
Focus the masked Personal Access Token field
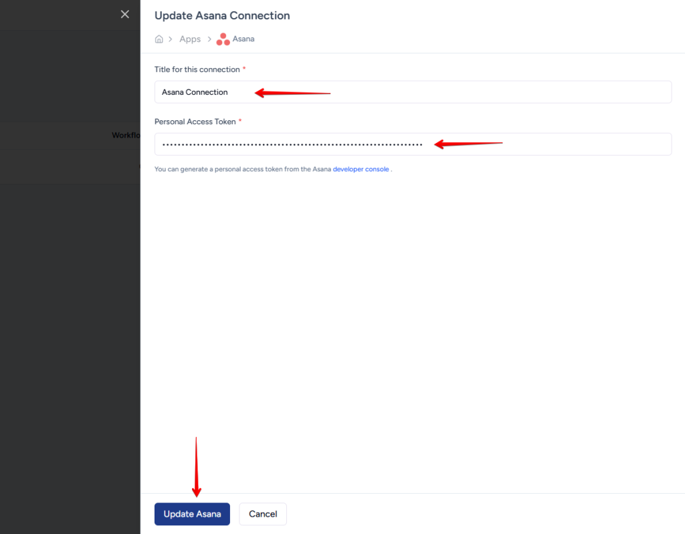(413, 144)
